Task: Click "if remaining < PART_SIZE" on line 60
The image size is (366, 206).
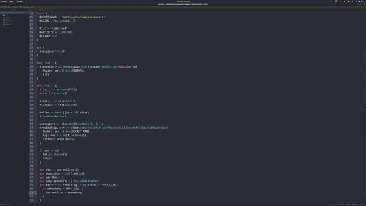Action: [61, 189]
